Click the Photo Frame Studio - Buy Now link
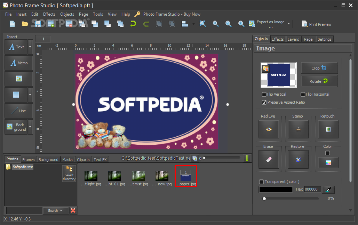 172,14
